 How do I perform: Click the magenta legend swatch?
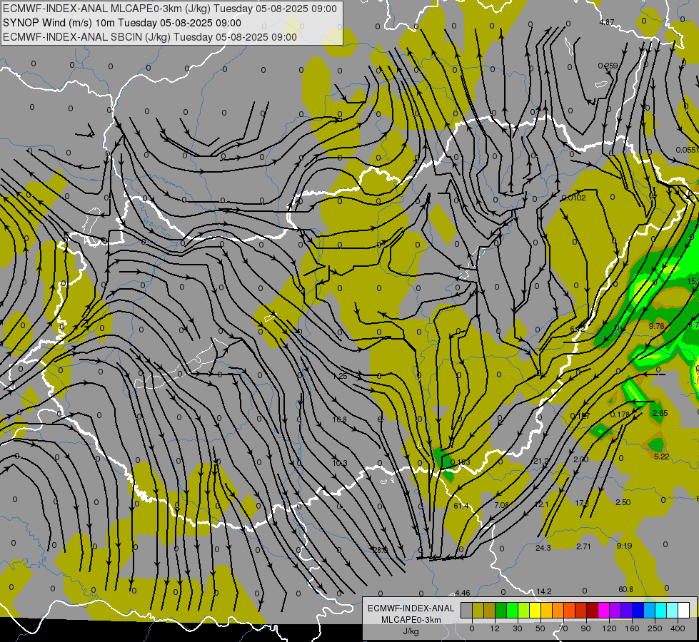coord(604,610)
